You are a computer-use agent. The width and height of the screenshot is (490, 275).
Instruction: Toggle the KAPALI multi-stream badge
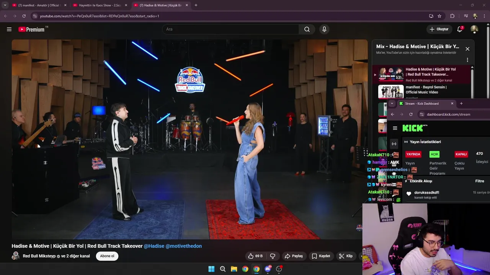pos(461,154)
